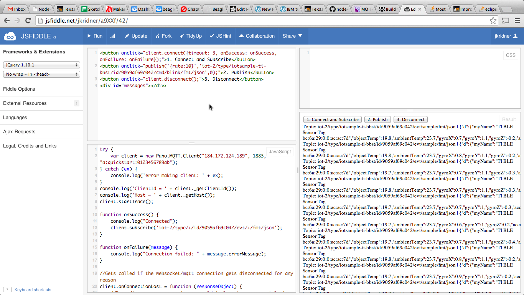Switch to the Inbox Gmail tab
The height and width of the screenshot is (295, 524).
tap(16, 9)
